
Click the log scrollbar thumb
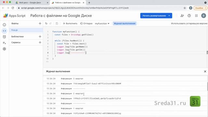(207, 86)
